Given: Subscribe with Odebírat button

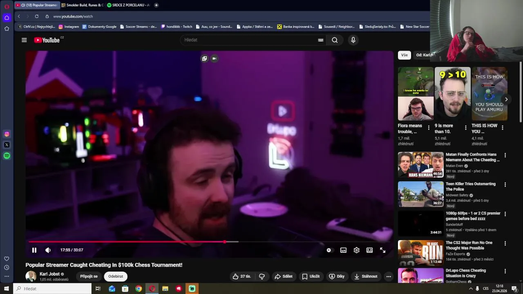Looking at the screenshot, I should click(x=116, y=276).
